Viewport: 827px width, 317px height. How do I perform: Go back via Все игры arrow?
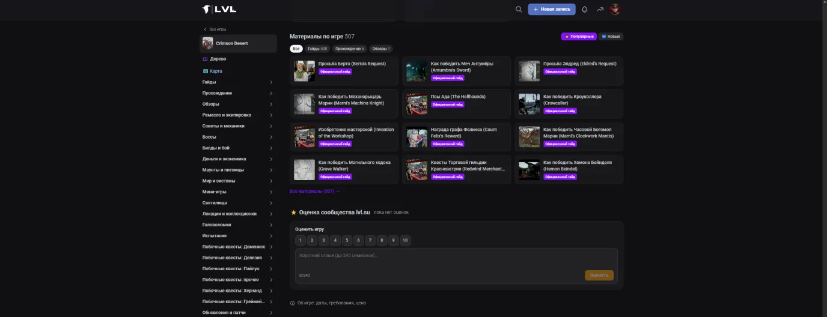coord(215,29)
